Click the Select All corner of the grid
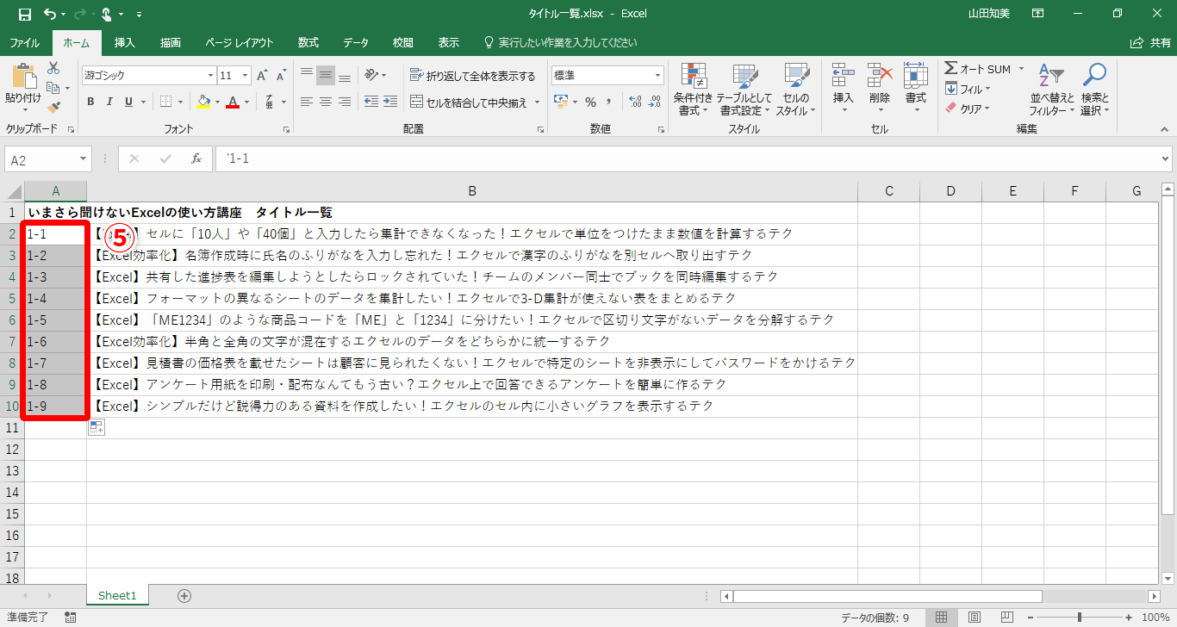 (12, 191)
